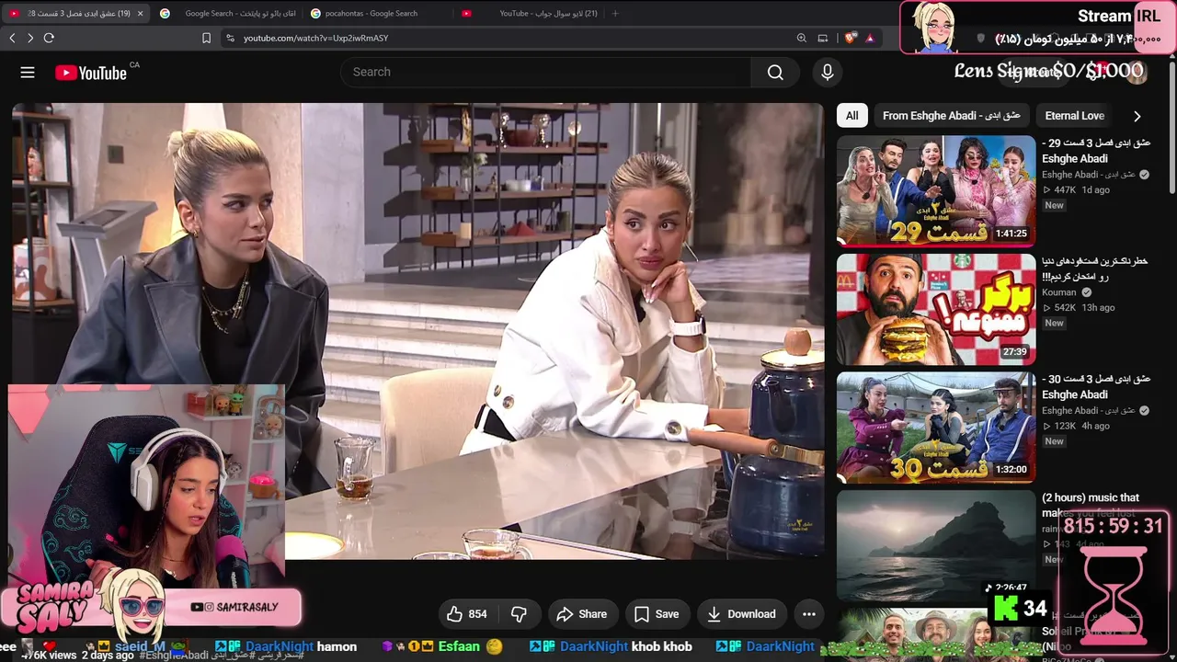Open a new browser tab
The height and width of the screenshot is (662, 1177).
pyautogui.click(x=615, y=13)
